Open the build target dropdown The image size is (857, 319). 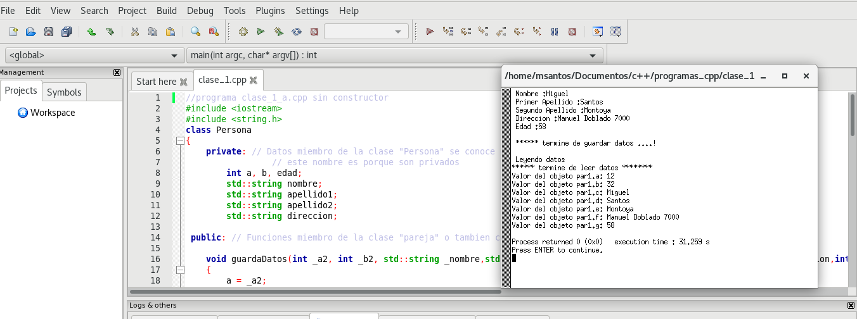(366, 32)
